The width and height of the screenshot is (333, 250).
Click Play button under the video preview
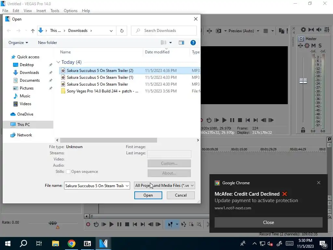pos(224,120)
